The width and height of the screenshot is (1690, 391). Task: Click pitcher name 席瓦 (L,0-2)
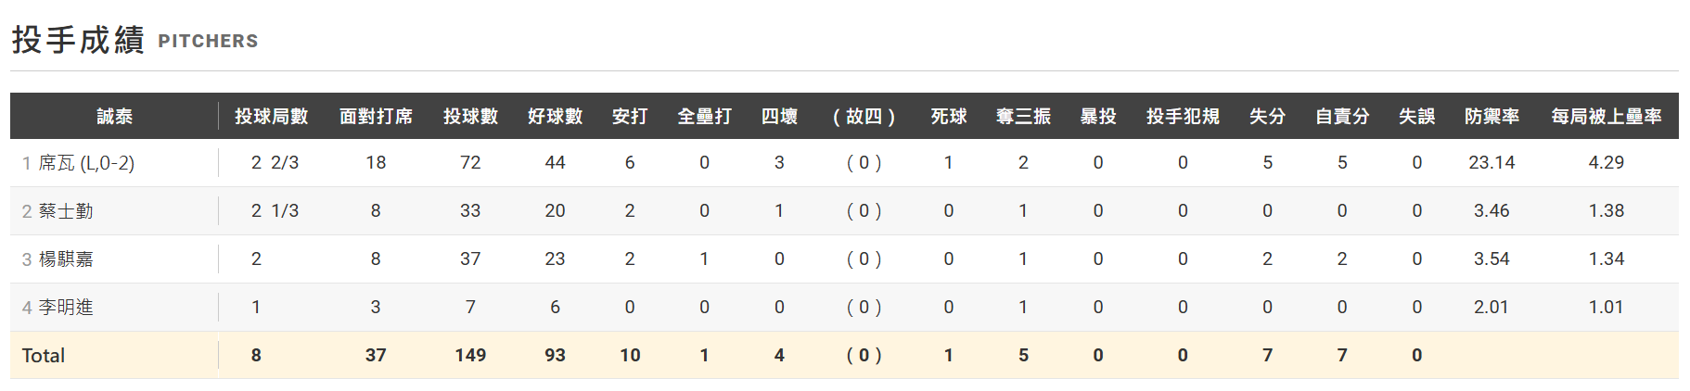pos(86,163)
